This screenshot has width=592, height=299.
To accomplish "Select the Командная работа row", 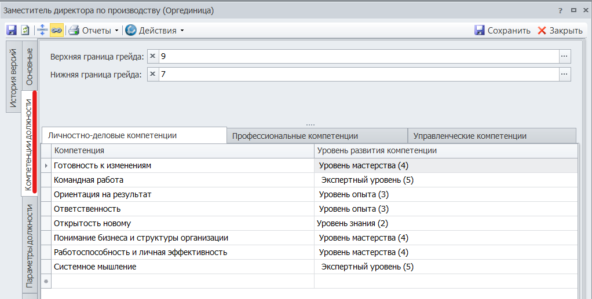I will point(89,180).
